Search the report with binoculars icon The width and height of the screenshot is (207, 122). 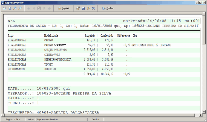(93, 8)
